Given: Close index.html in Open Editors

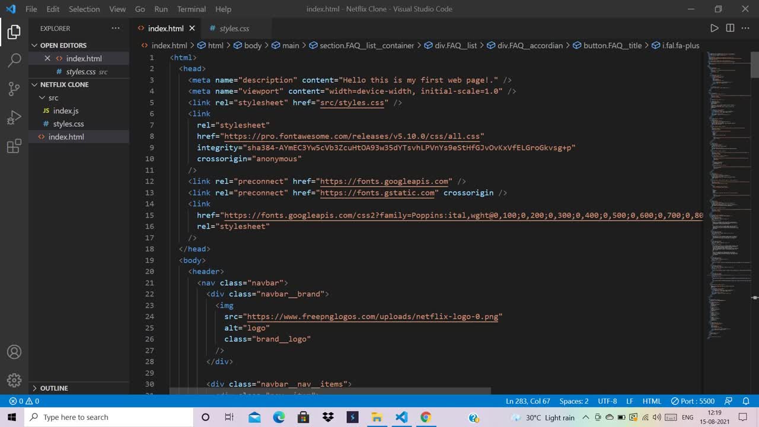Looking at the screenshot, I should pyautogui.click(x=47, y=58).
